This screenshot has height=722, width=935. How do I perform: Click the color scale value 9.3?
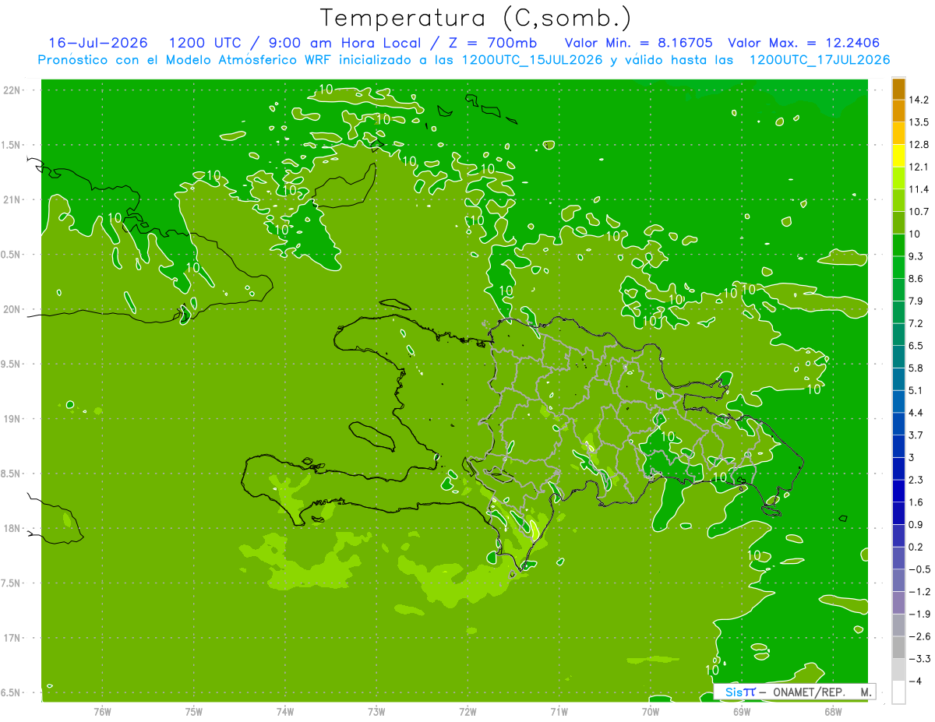pyautogui.click(x=916, y=256)
